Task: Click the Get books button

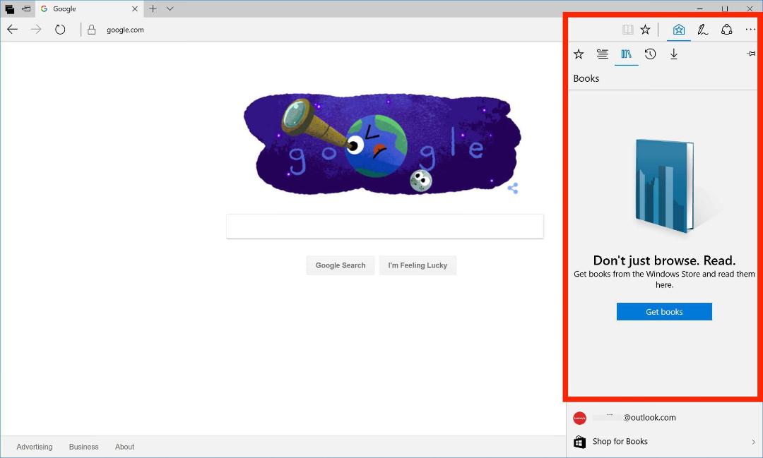Action: coord(664,312)
